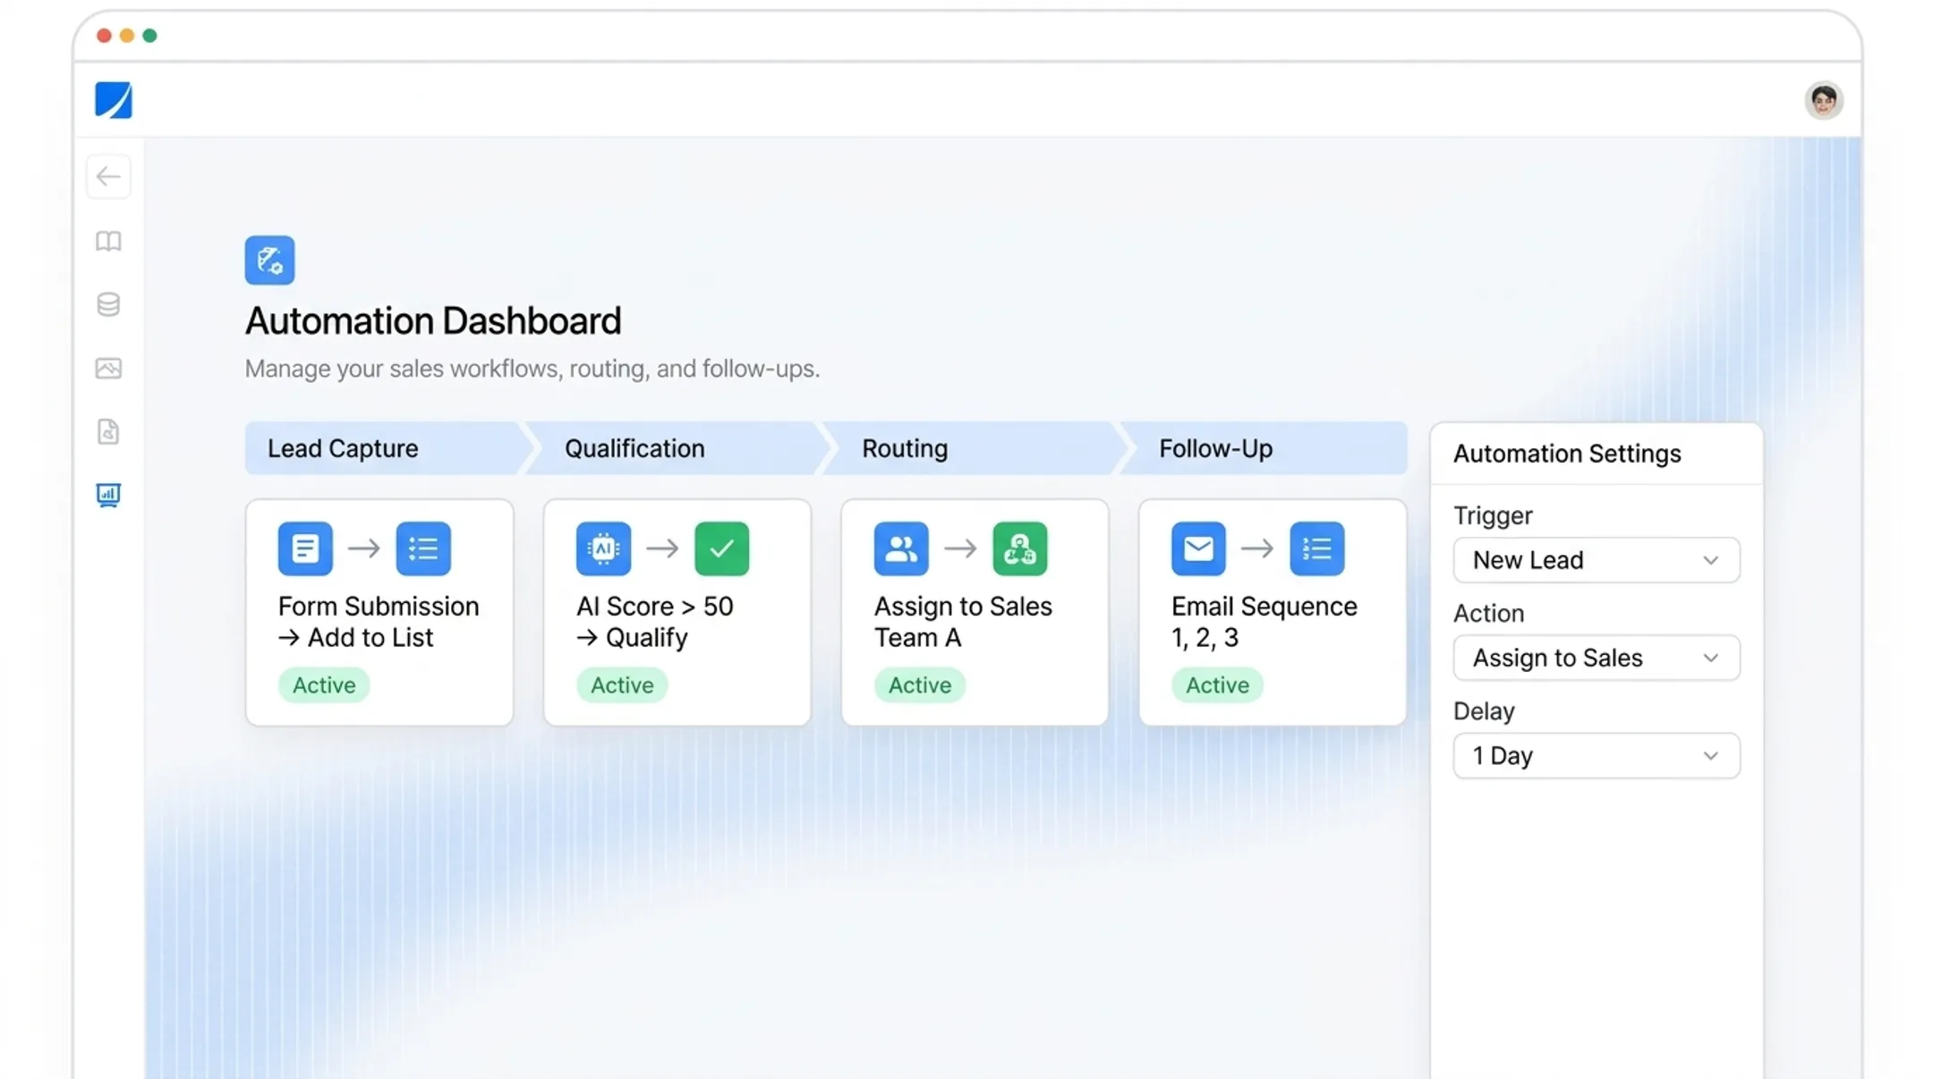
Task: Click the AI chip icon in Qualification card
Action: coord(603,548)
